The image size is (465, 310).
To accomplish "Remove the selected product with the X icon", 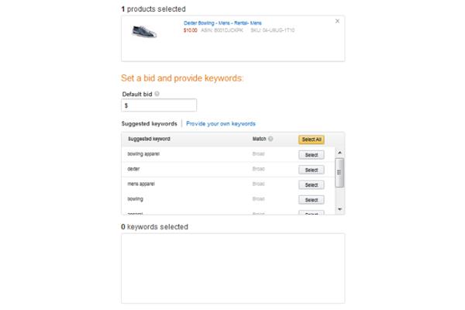I will pyautogui.click(x=337, y=21).
